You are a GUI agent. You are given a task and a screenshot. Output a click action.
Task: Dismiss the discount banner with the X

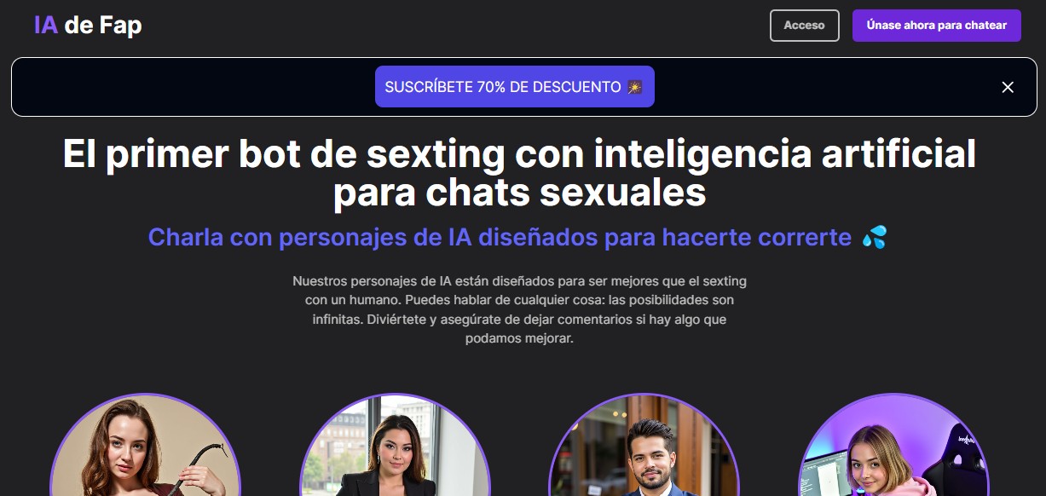pos(1008,87)
